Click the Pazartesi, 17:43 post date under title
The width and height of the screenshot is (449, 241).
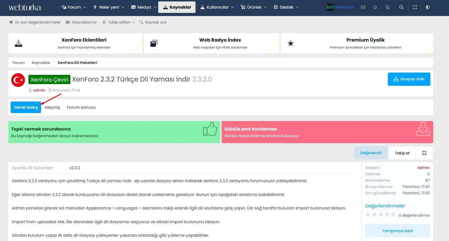tap(66, 90)
